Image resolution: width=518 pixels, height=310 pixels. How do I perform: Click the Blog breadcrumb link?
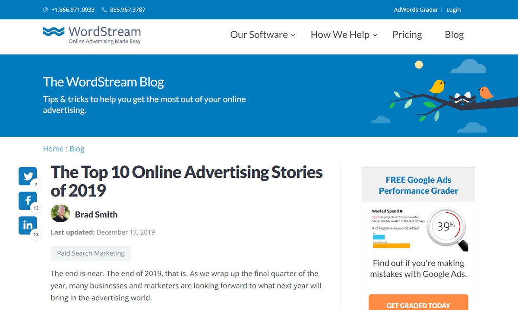click(77, 149)
